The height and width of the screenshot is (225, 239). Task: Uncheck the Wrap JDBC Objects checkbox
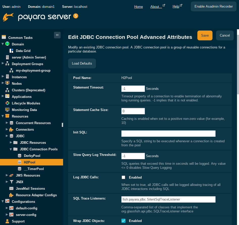[x=123, y=221]
